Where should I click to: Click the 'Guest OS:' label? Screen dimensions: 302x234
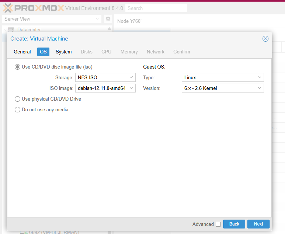point(154,67)
